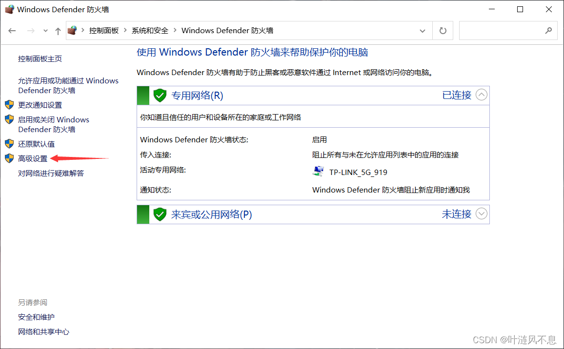Expand the 来宾或公用网络 section with its chevron
The image size is (564, 349).
tap(481, 213)
